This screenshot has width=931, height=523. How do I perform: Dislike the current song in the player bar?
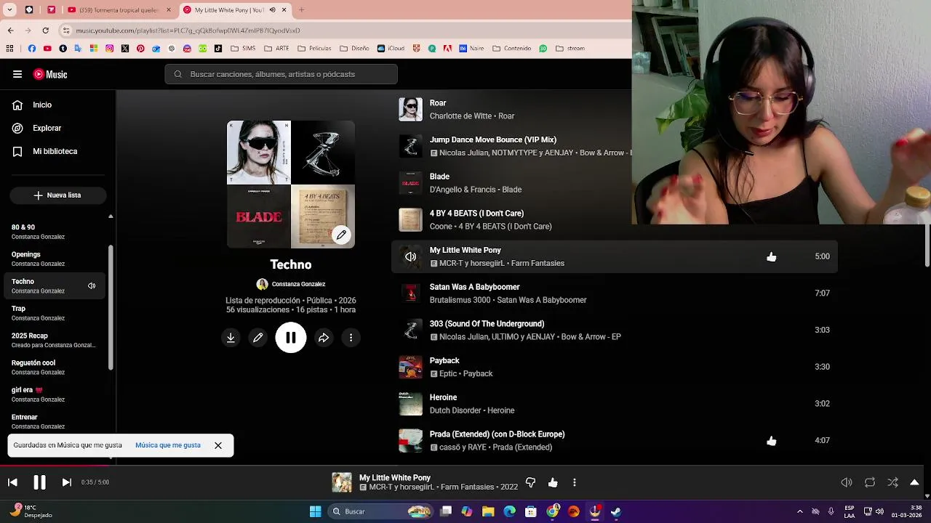tap(530, 482)
